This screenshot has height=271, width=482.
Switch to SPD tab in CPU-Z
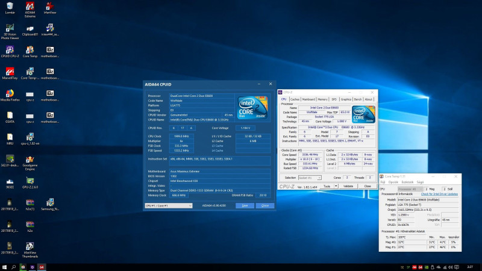click(x=334, y=99)
